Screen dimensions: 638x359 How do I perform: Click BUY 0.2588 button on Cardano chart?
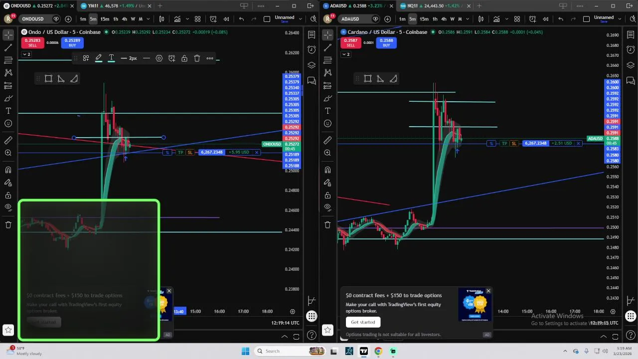pyautogui.click(x=386, y=42)
